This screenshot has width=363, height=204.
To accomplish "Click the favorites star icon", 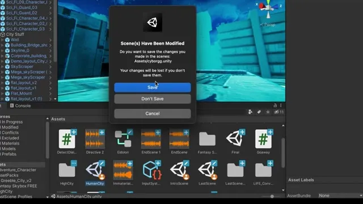I will click(268, 112).
